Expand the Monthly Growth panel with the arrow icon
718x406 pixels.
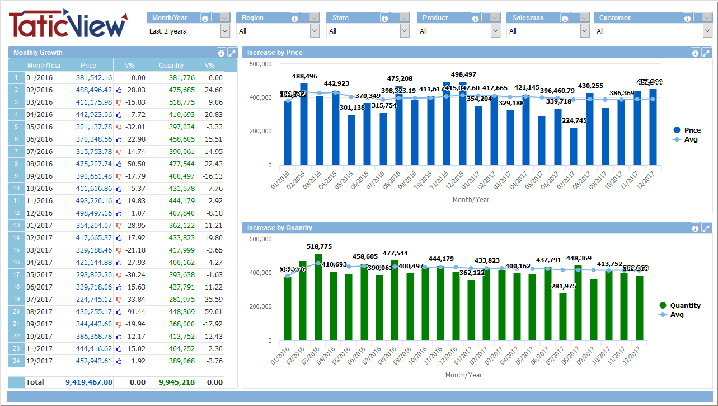click(x=232, y=52)
